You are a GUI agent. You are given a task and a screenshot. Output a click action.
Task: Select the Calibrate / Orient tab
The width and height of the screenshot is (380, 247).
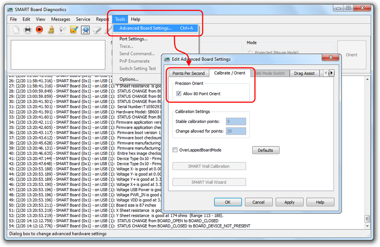230,73
